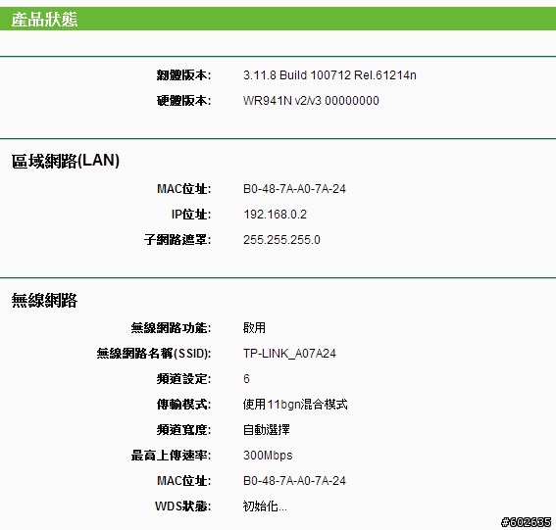Click the 無線網路名稱(SSID) label

[154, 354]
